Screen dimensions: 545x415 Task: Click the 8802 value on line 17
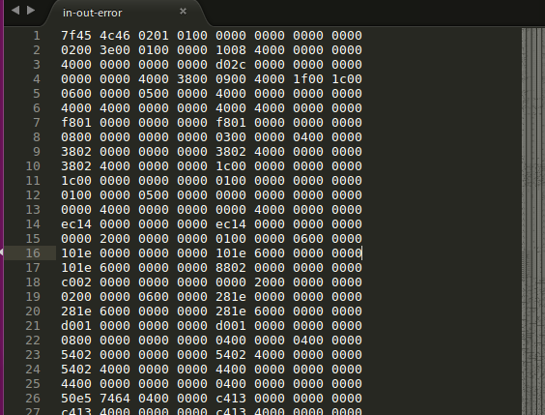click(x=231, y=268)
